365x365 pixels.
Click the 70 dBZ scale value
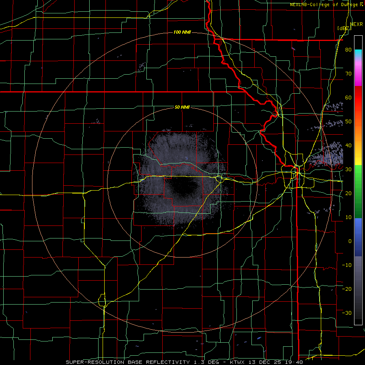tap(348, 73)
